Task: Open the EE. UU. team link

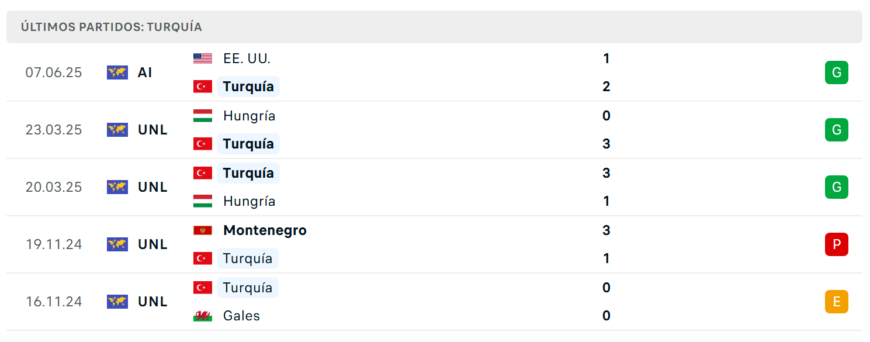Action: point(247,58)
